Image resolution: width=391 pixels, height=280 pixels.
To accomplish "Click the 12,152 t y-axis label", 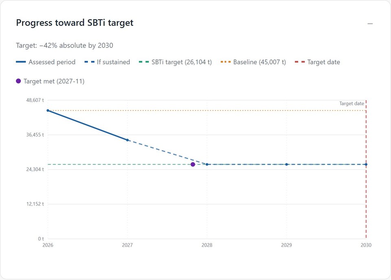I will click(35, 204).
